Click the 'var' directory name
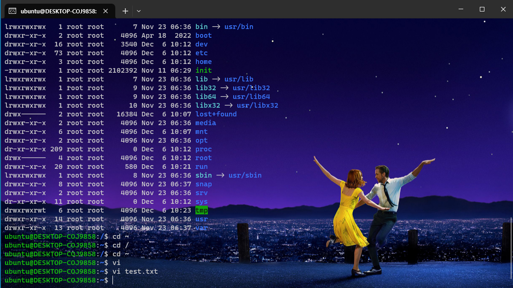Viewport: 513px width, 288px height. [x=201, y=228]
